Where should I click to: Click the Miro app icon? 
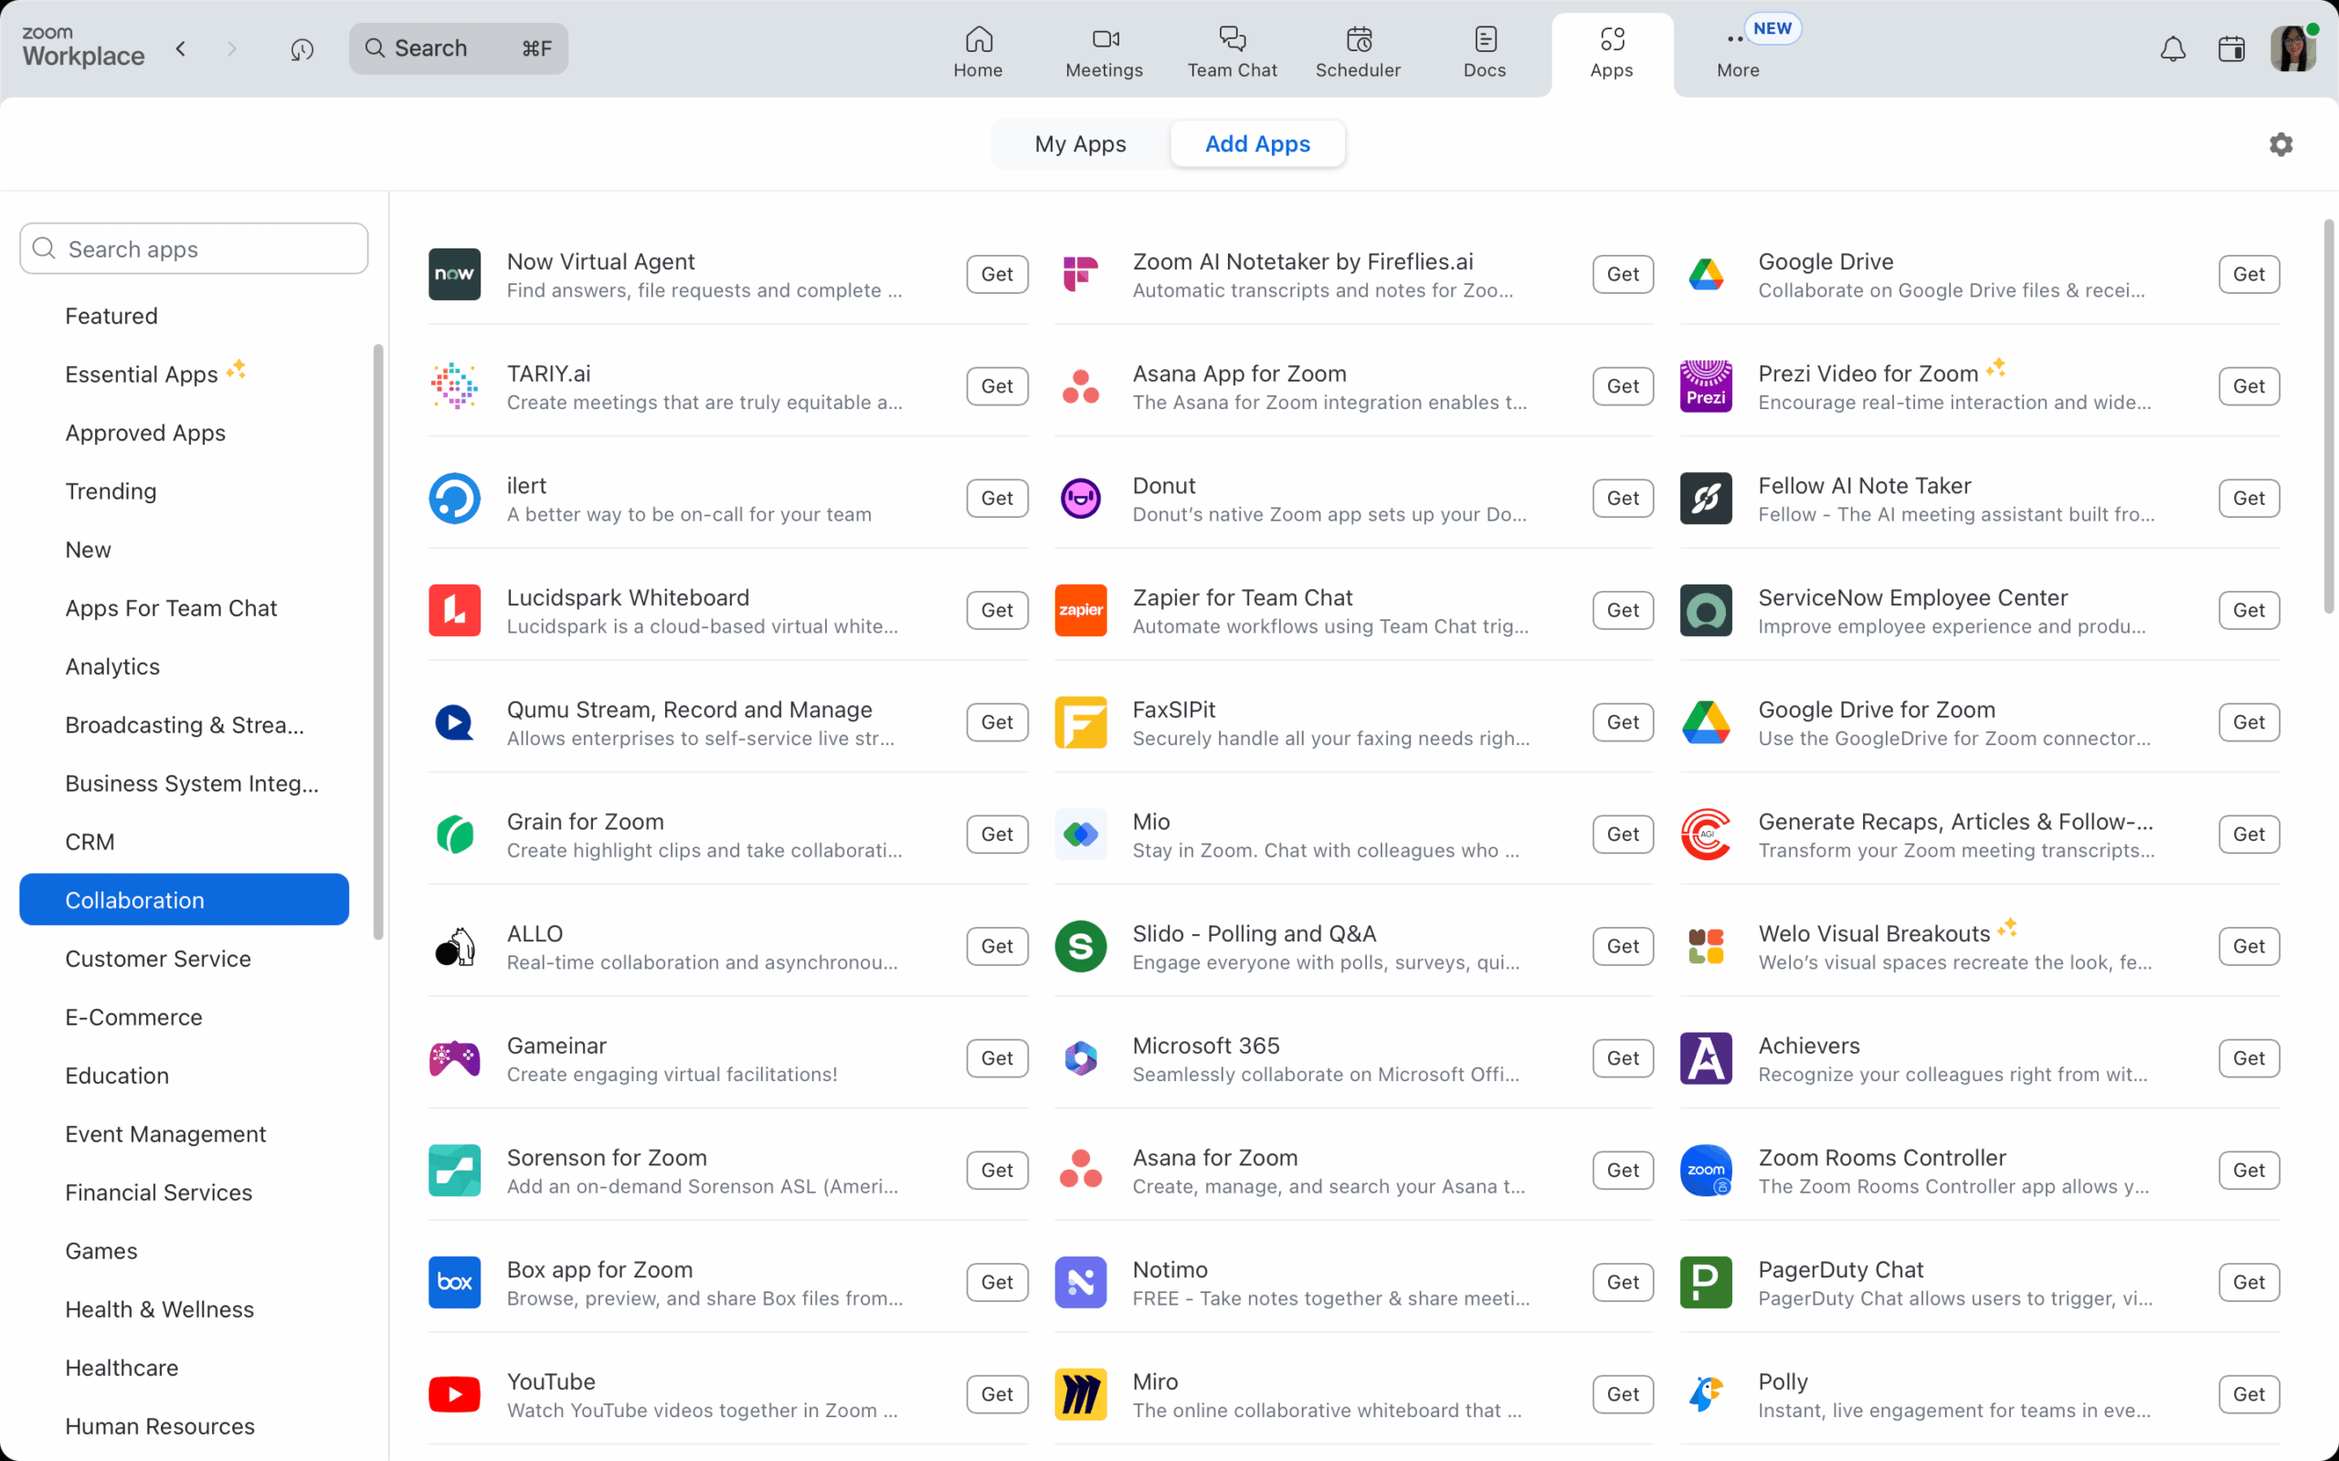pos(1081,1394)
